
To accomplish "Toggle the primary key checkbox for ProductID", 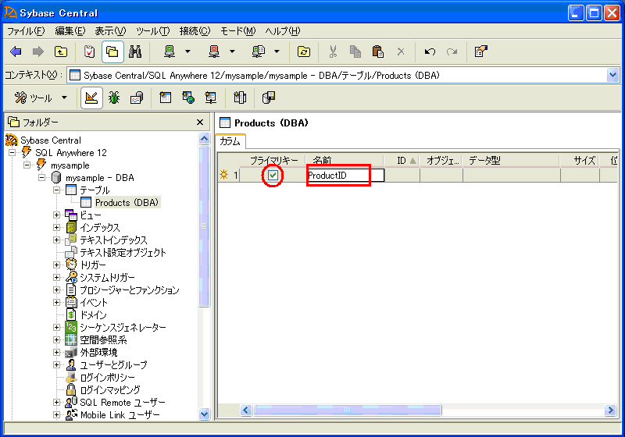I will [273, 176].
